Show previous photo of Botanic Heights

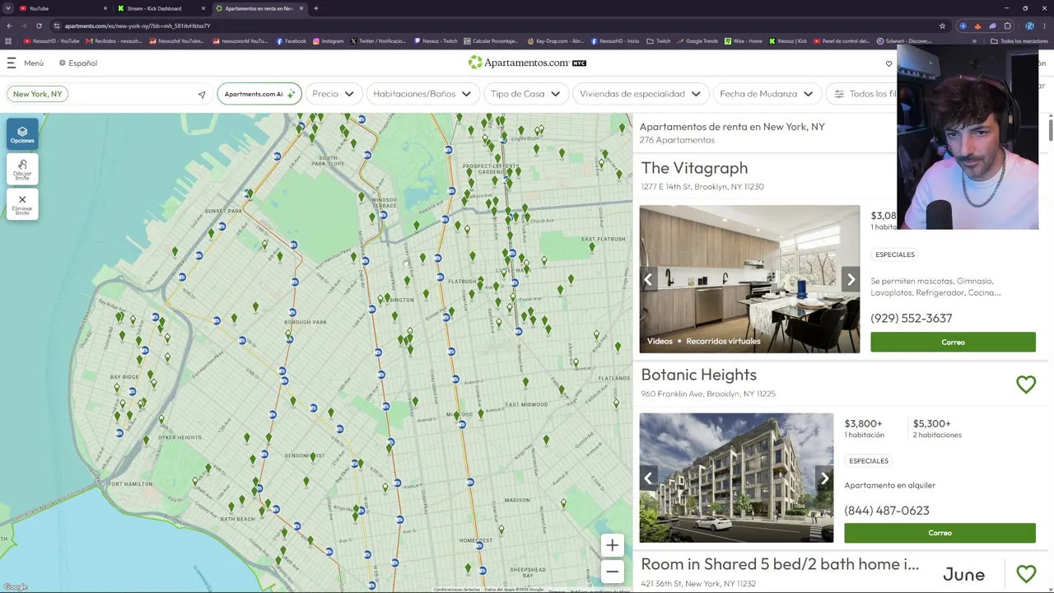pos(649,479)
